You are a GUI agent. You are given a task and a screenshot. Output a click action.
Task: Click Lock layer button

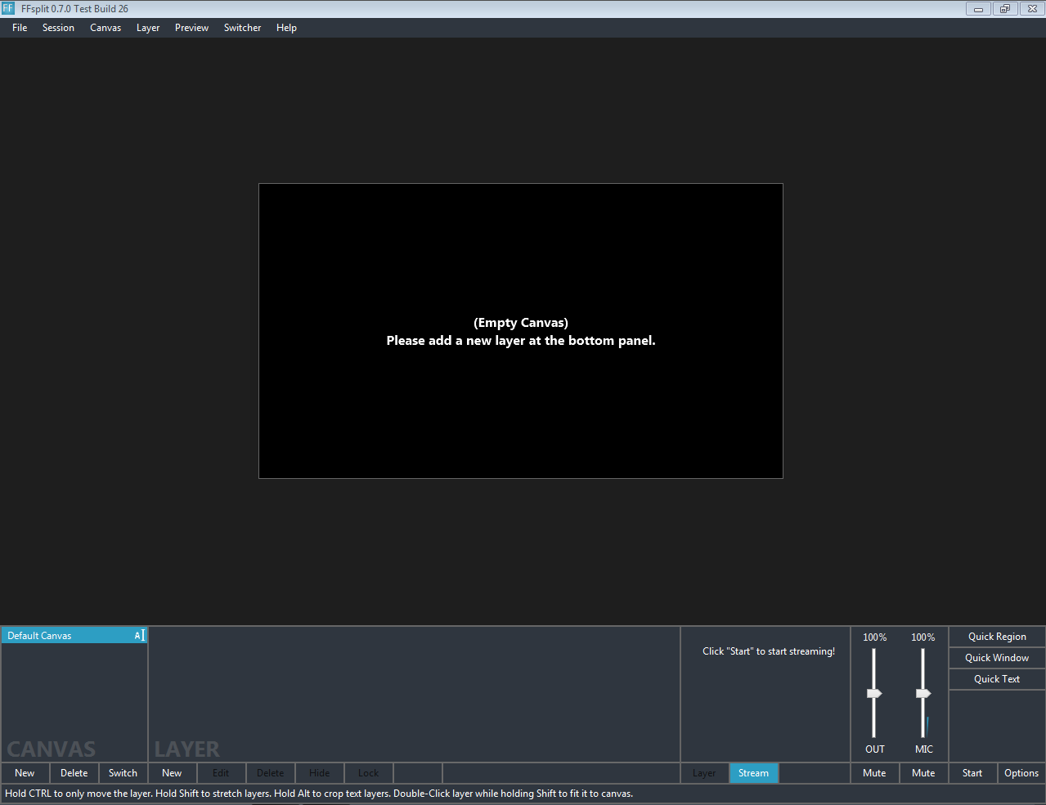coord(368,773)
